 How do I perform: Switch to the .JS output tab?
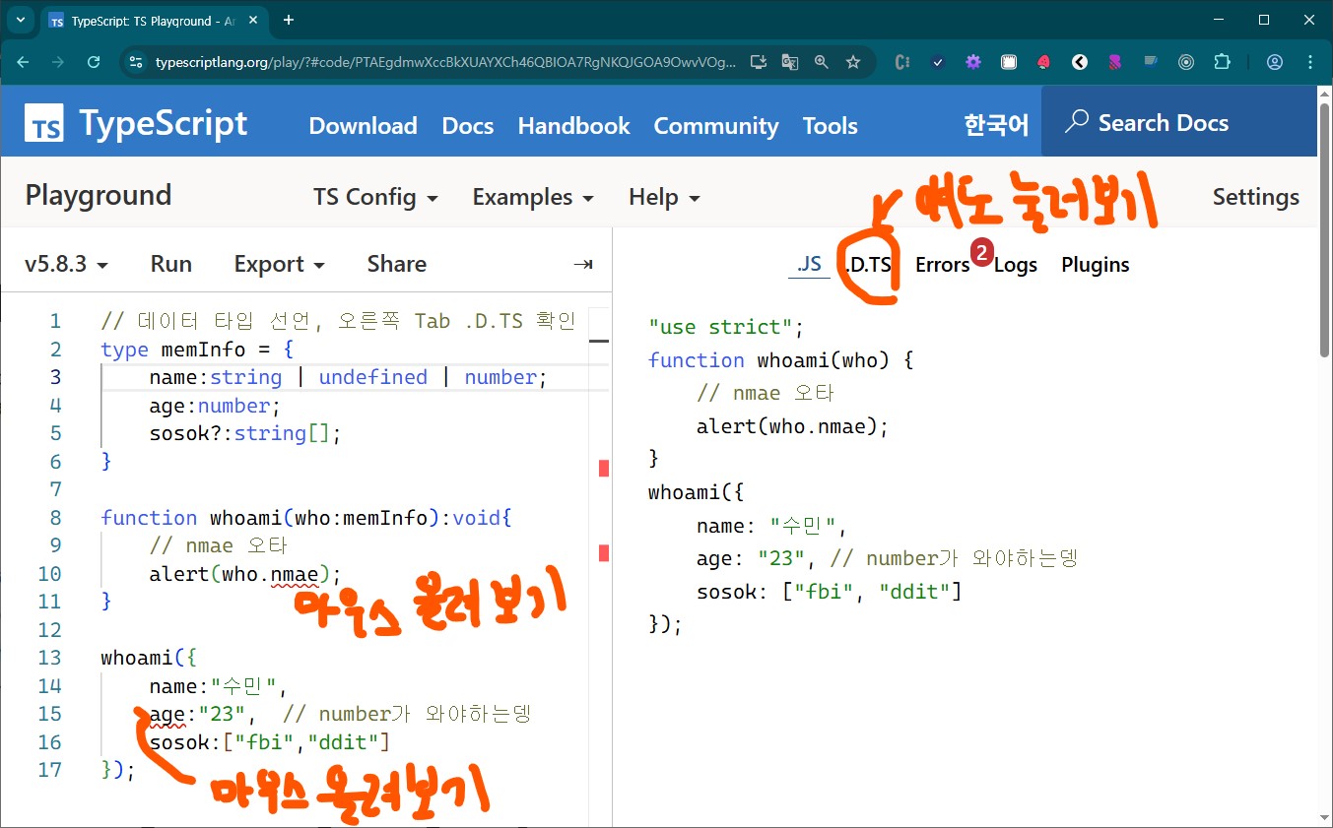[x=809, y=264]
